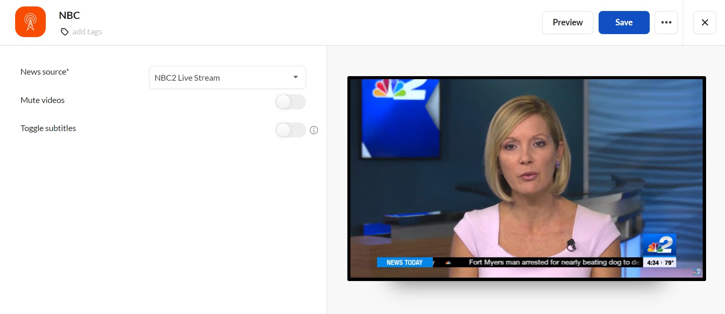Toggle the Mute videos switch

click(x=291, y=102)
